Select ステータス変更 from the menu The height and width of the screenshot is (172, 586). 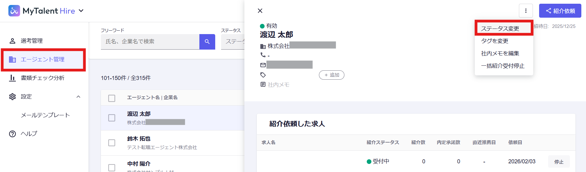click(x=500, y=29)
